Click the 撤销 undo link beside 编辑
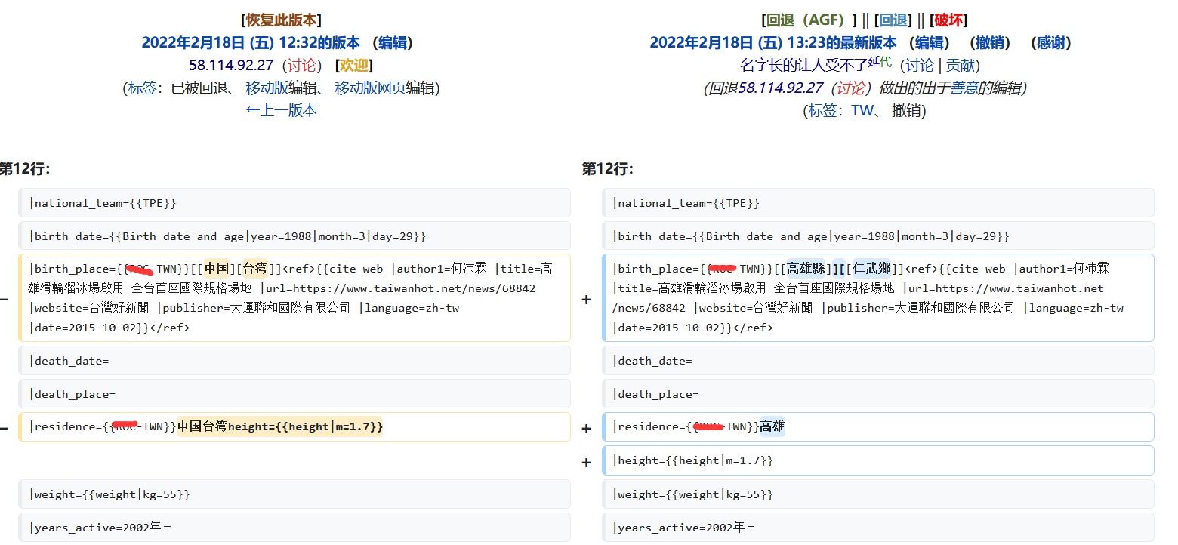 (x=990, y=43)
